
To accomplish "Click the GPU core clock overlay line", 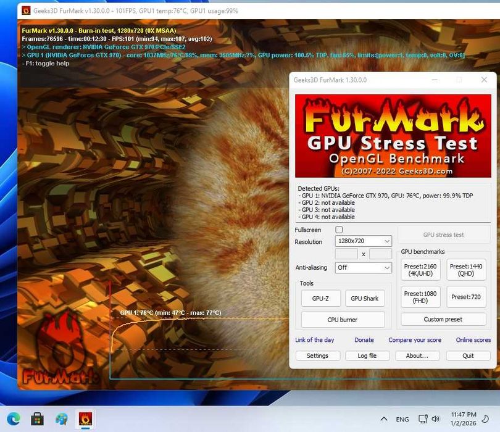I will point(243,55).
